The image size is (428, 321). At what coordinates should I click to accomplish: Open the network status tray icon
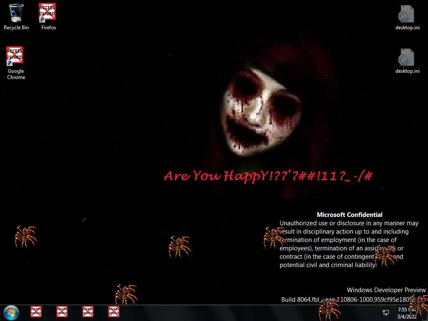pos(386,313)
